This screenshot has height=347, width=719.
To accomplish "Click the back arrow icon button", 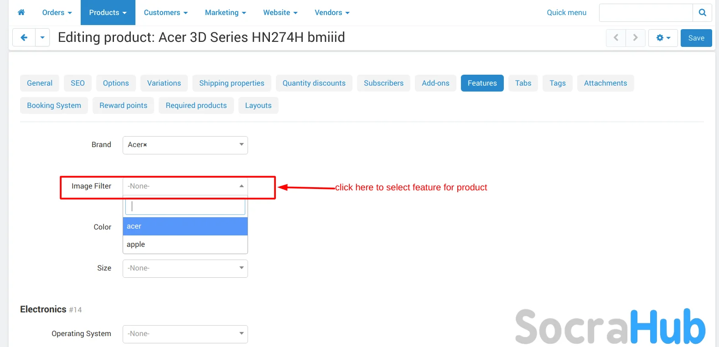I will click(24, 38).
